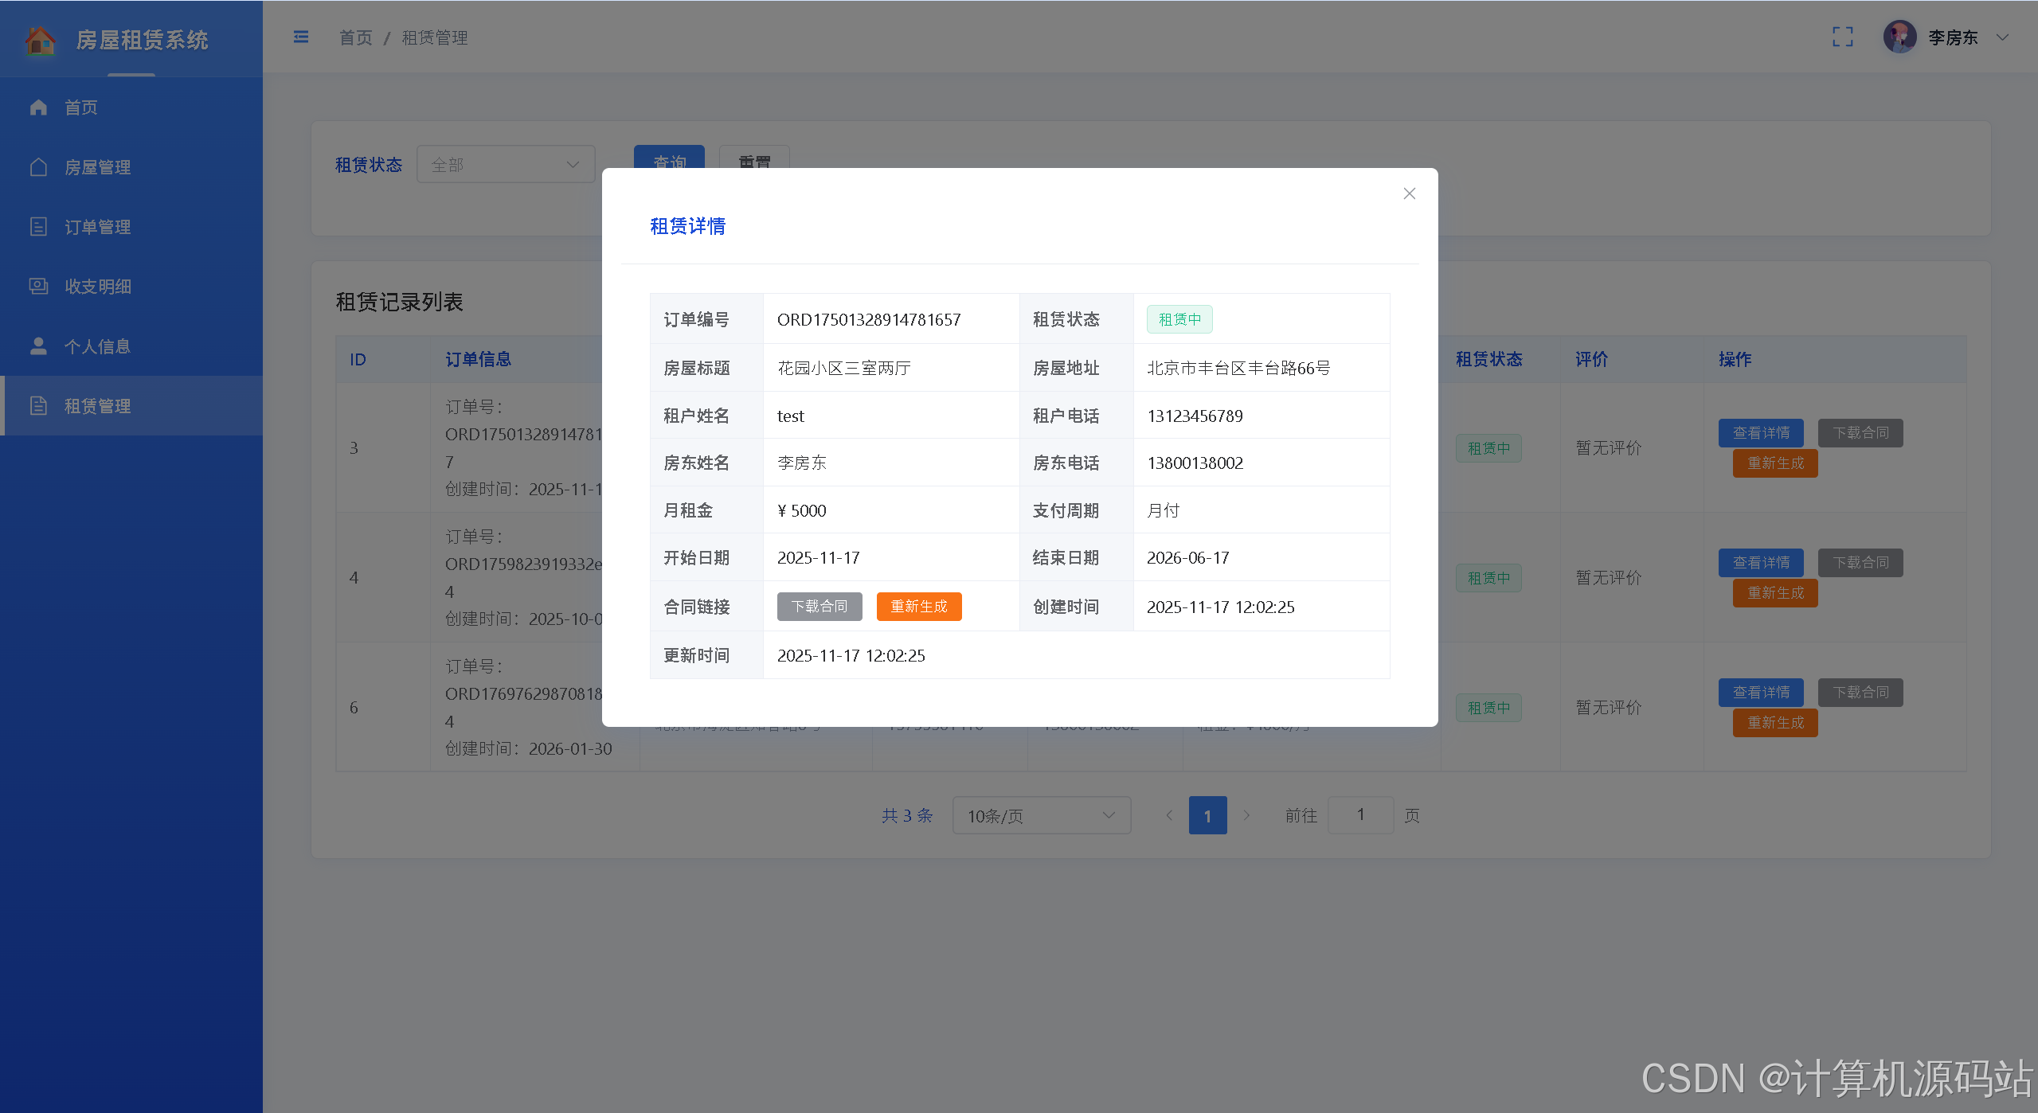Go to next page with right arrow
The height and width of the screenshot is (1113, 2038).
coord(1246,815)
